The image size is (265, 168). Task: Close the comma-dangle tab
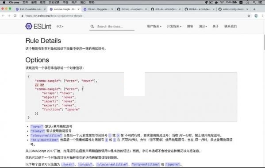[78, 9]
